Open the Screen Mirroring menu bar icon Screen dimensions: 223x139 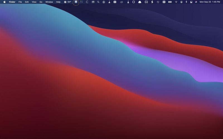146,2
